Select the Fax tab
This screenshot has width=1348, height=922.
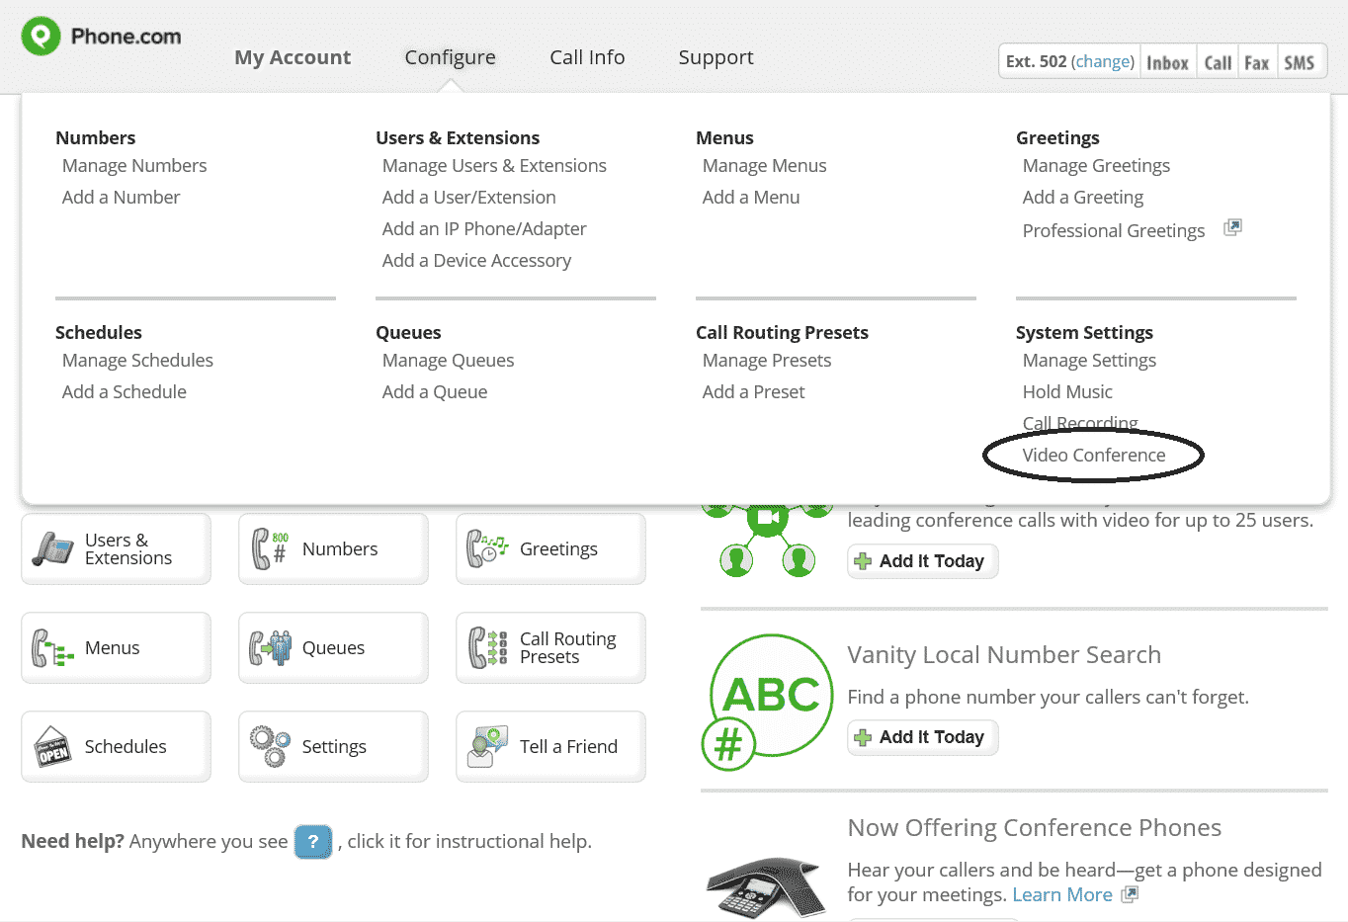1257,62
